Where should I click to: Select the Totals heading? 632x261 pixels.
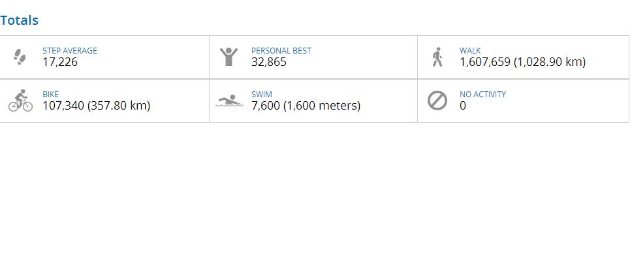pyautogui.click(x=20, y=20)
